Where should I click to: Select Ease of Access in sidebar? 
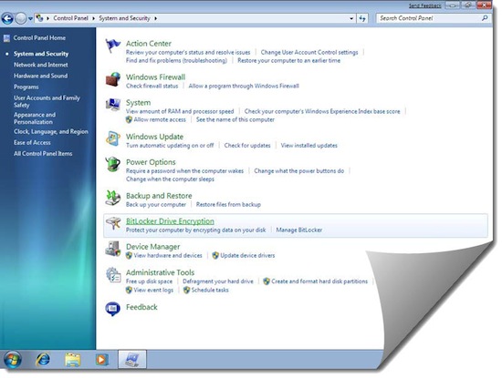point(32,142)
